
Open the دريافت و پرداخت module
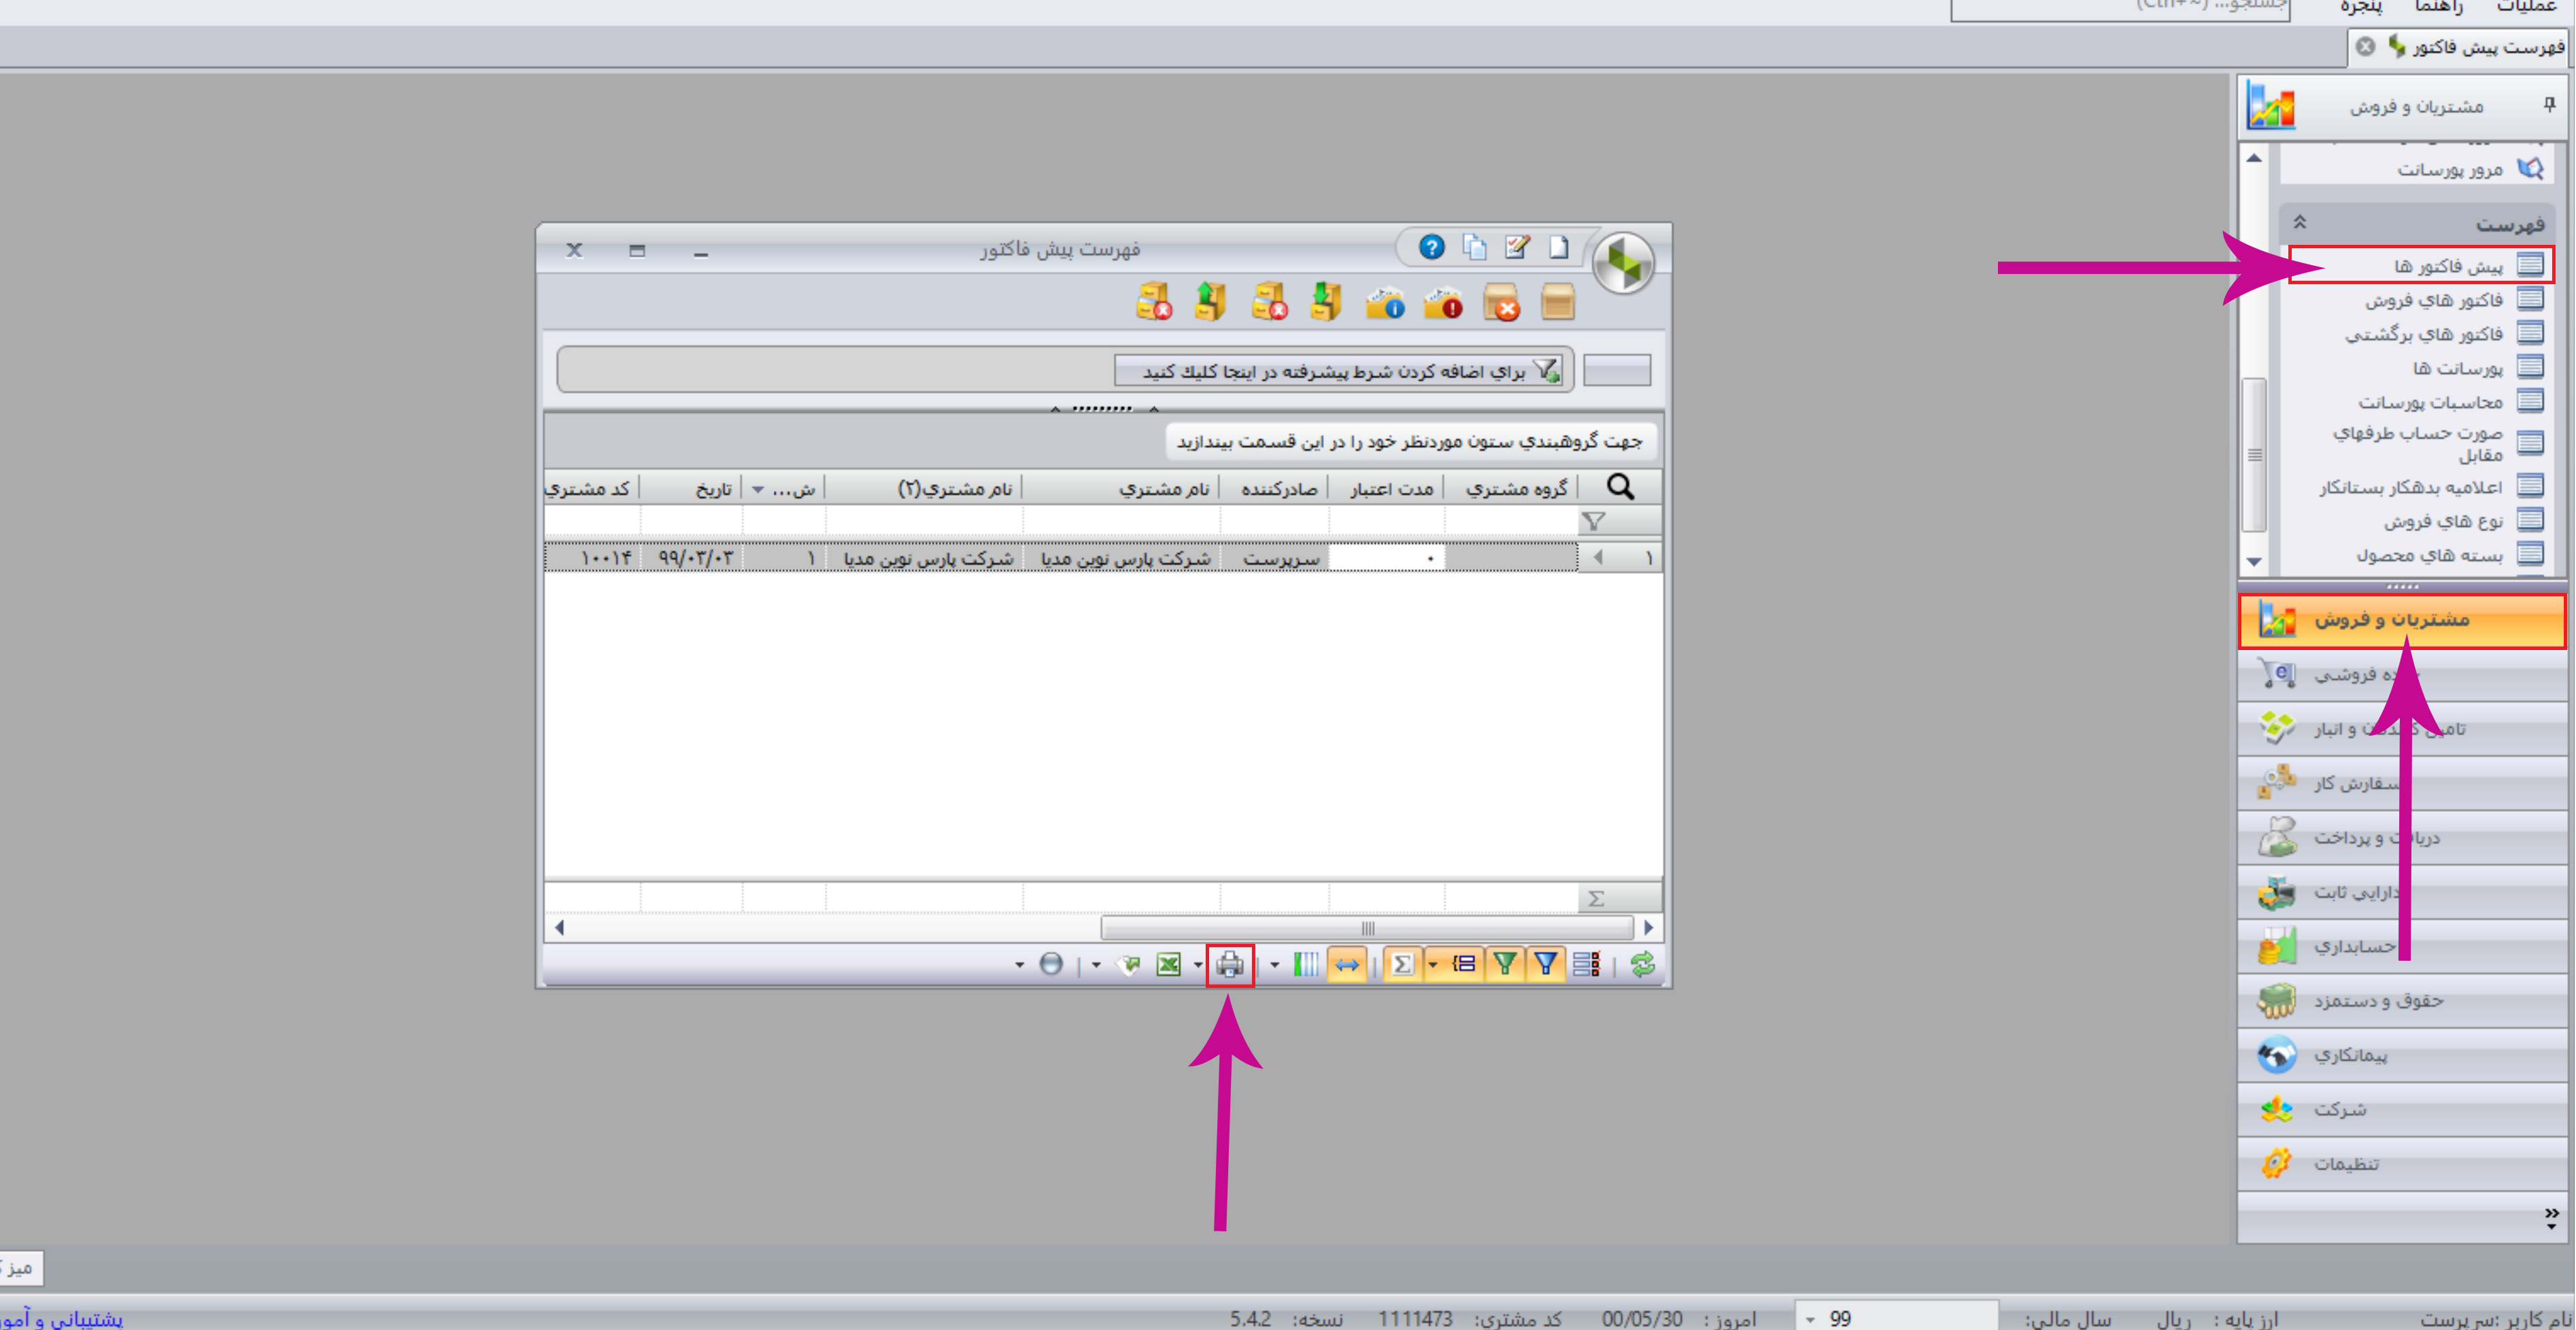[x=2402, y=838]
